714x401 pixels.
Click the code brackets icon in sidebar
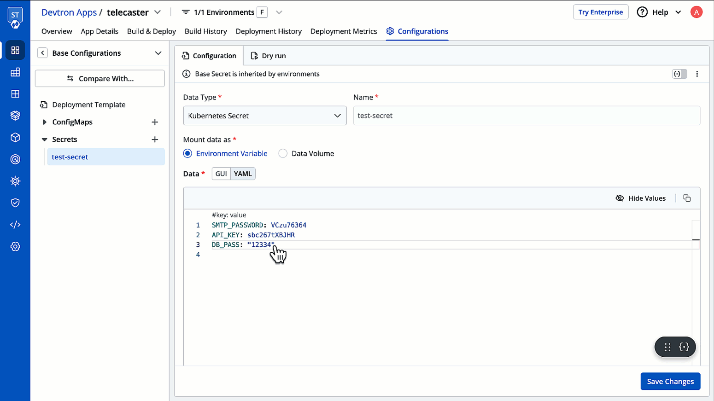[x=15, y=225]
